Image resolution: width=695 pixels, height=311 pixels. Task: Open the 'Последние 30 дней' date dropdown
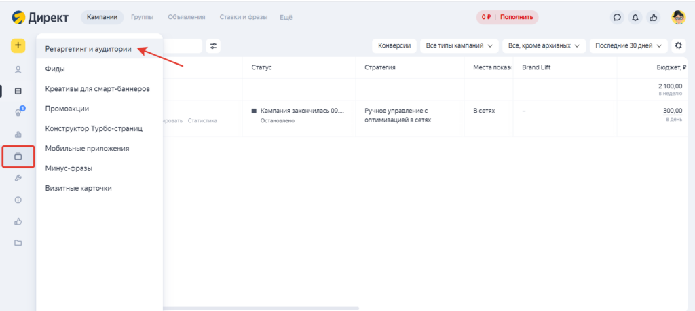point(628,45)
